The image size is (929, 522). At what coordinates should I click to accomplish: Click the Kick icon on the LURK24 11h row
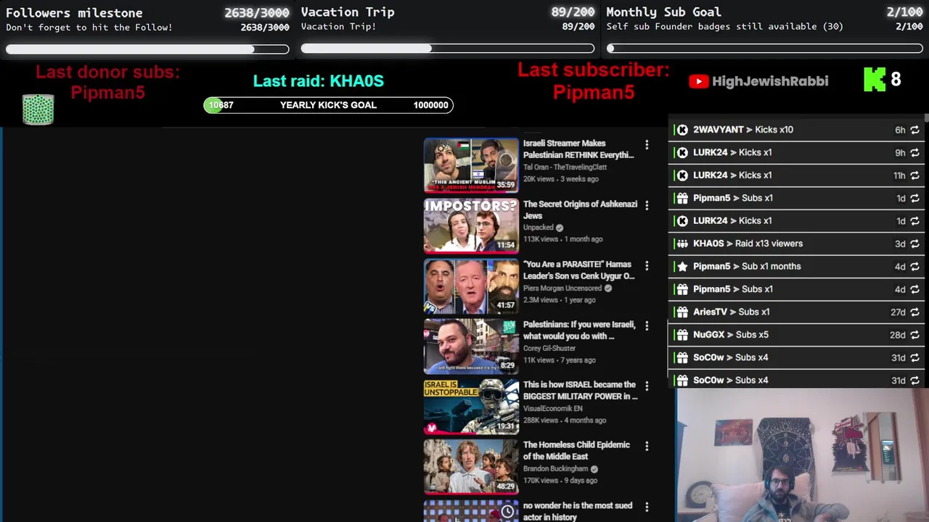point(682,175)
